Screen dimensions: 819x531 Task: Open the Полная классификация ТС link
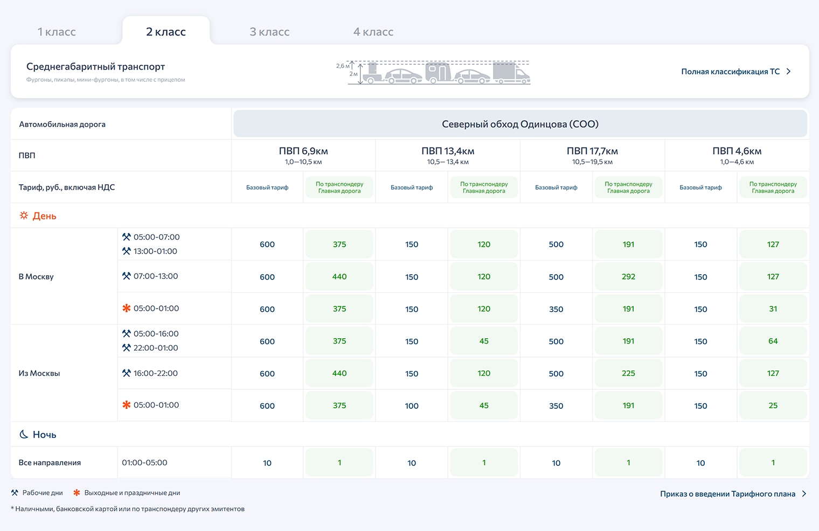click(730, 72)
